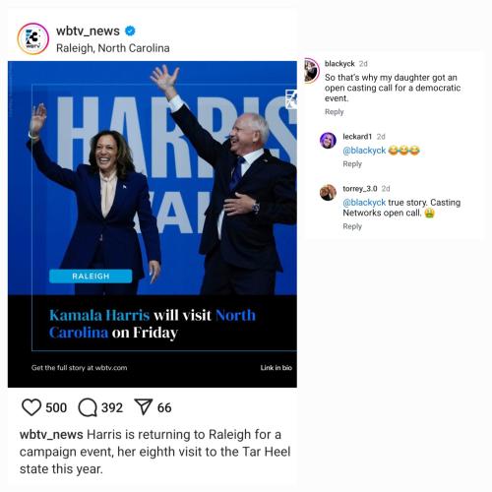Like the post with the heart icon
This screenshot has width=492, height=492.
(x=31, y=407)
